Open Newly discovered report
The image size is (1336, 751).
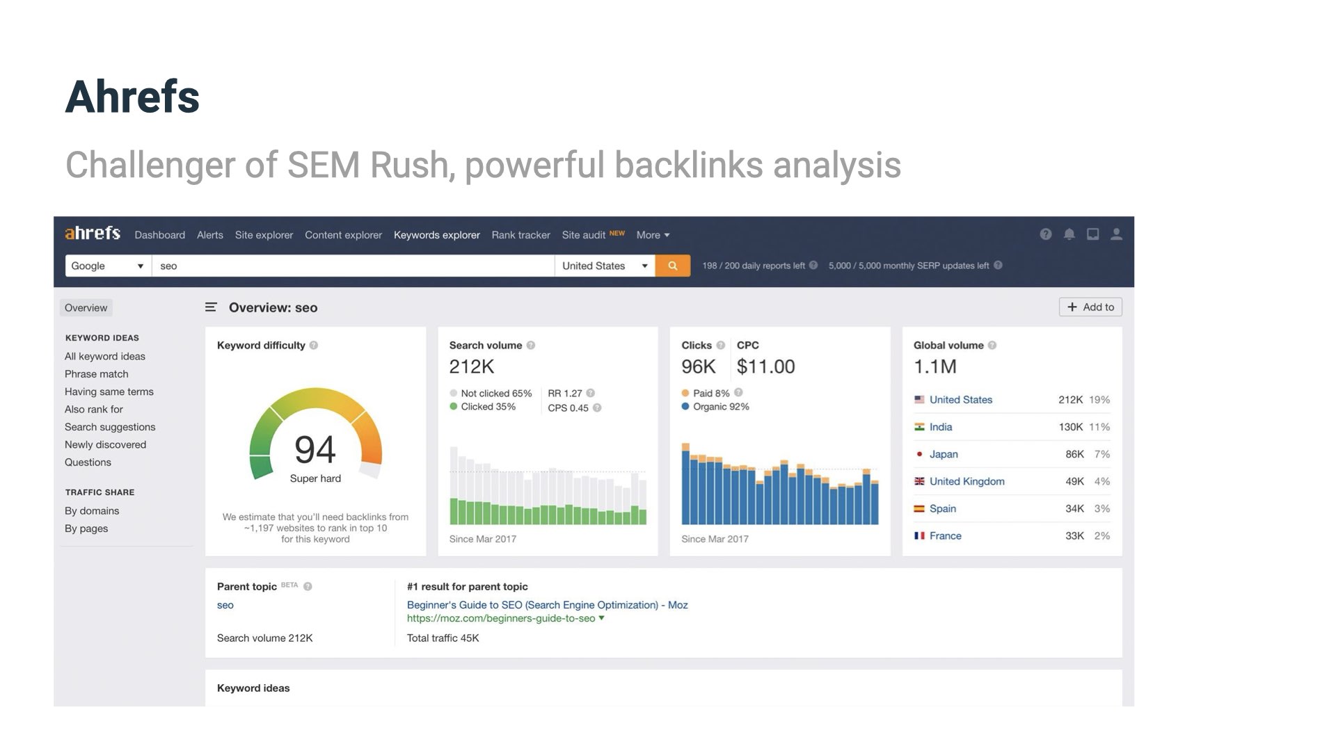(106, 444)
